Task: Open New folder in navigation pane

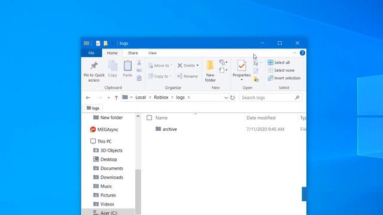Action: (x=108, y=118)
